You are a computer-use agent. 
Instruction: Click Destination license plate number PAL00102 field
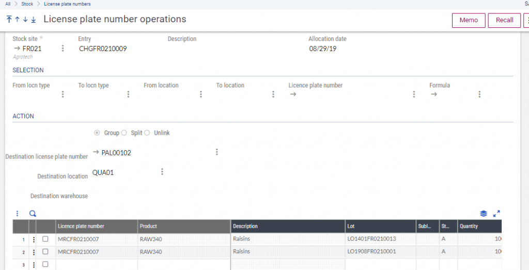116,153
